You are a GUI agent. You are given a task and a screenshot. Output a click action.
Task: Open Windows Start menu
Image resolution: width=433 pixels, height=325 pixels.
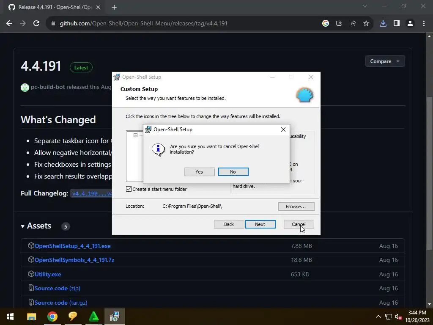click(10, 317)
